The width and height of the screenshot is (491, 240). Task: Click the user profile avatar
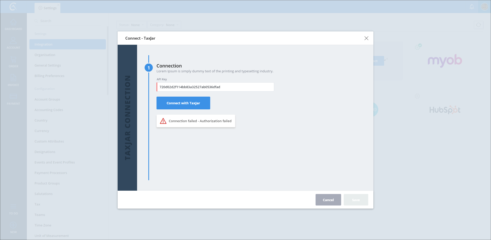pyautogui.click(x=484, y=7)
